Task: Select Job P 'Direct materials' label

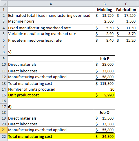Action: (x=51, y=65)
